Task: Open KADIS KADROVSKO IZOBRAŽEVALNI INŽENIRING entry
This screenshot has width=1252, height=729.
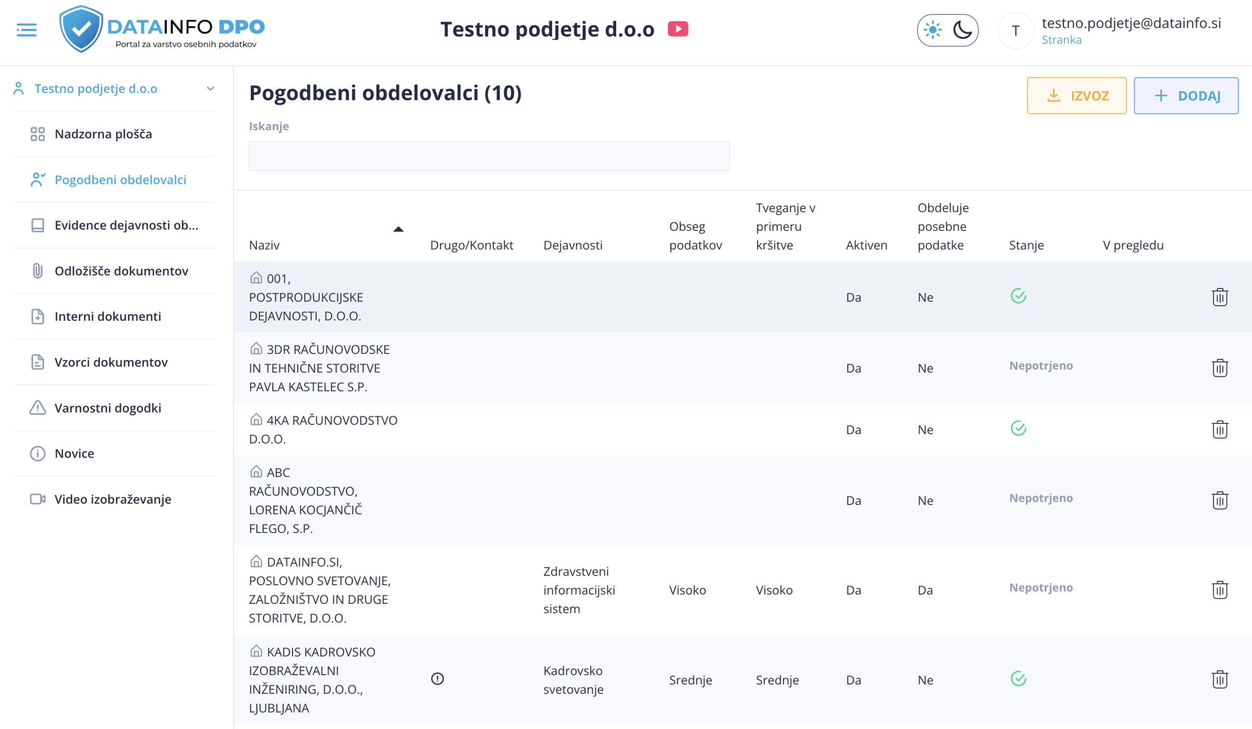Action: (312, 680)
